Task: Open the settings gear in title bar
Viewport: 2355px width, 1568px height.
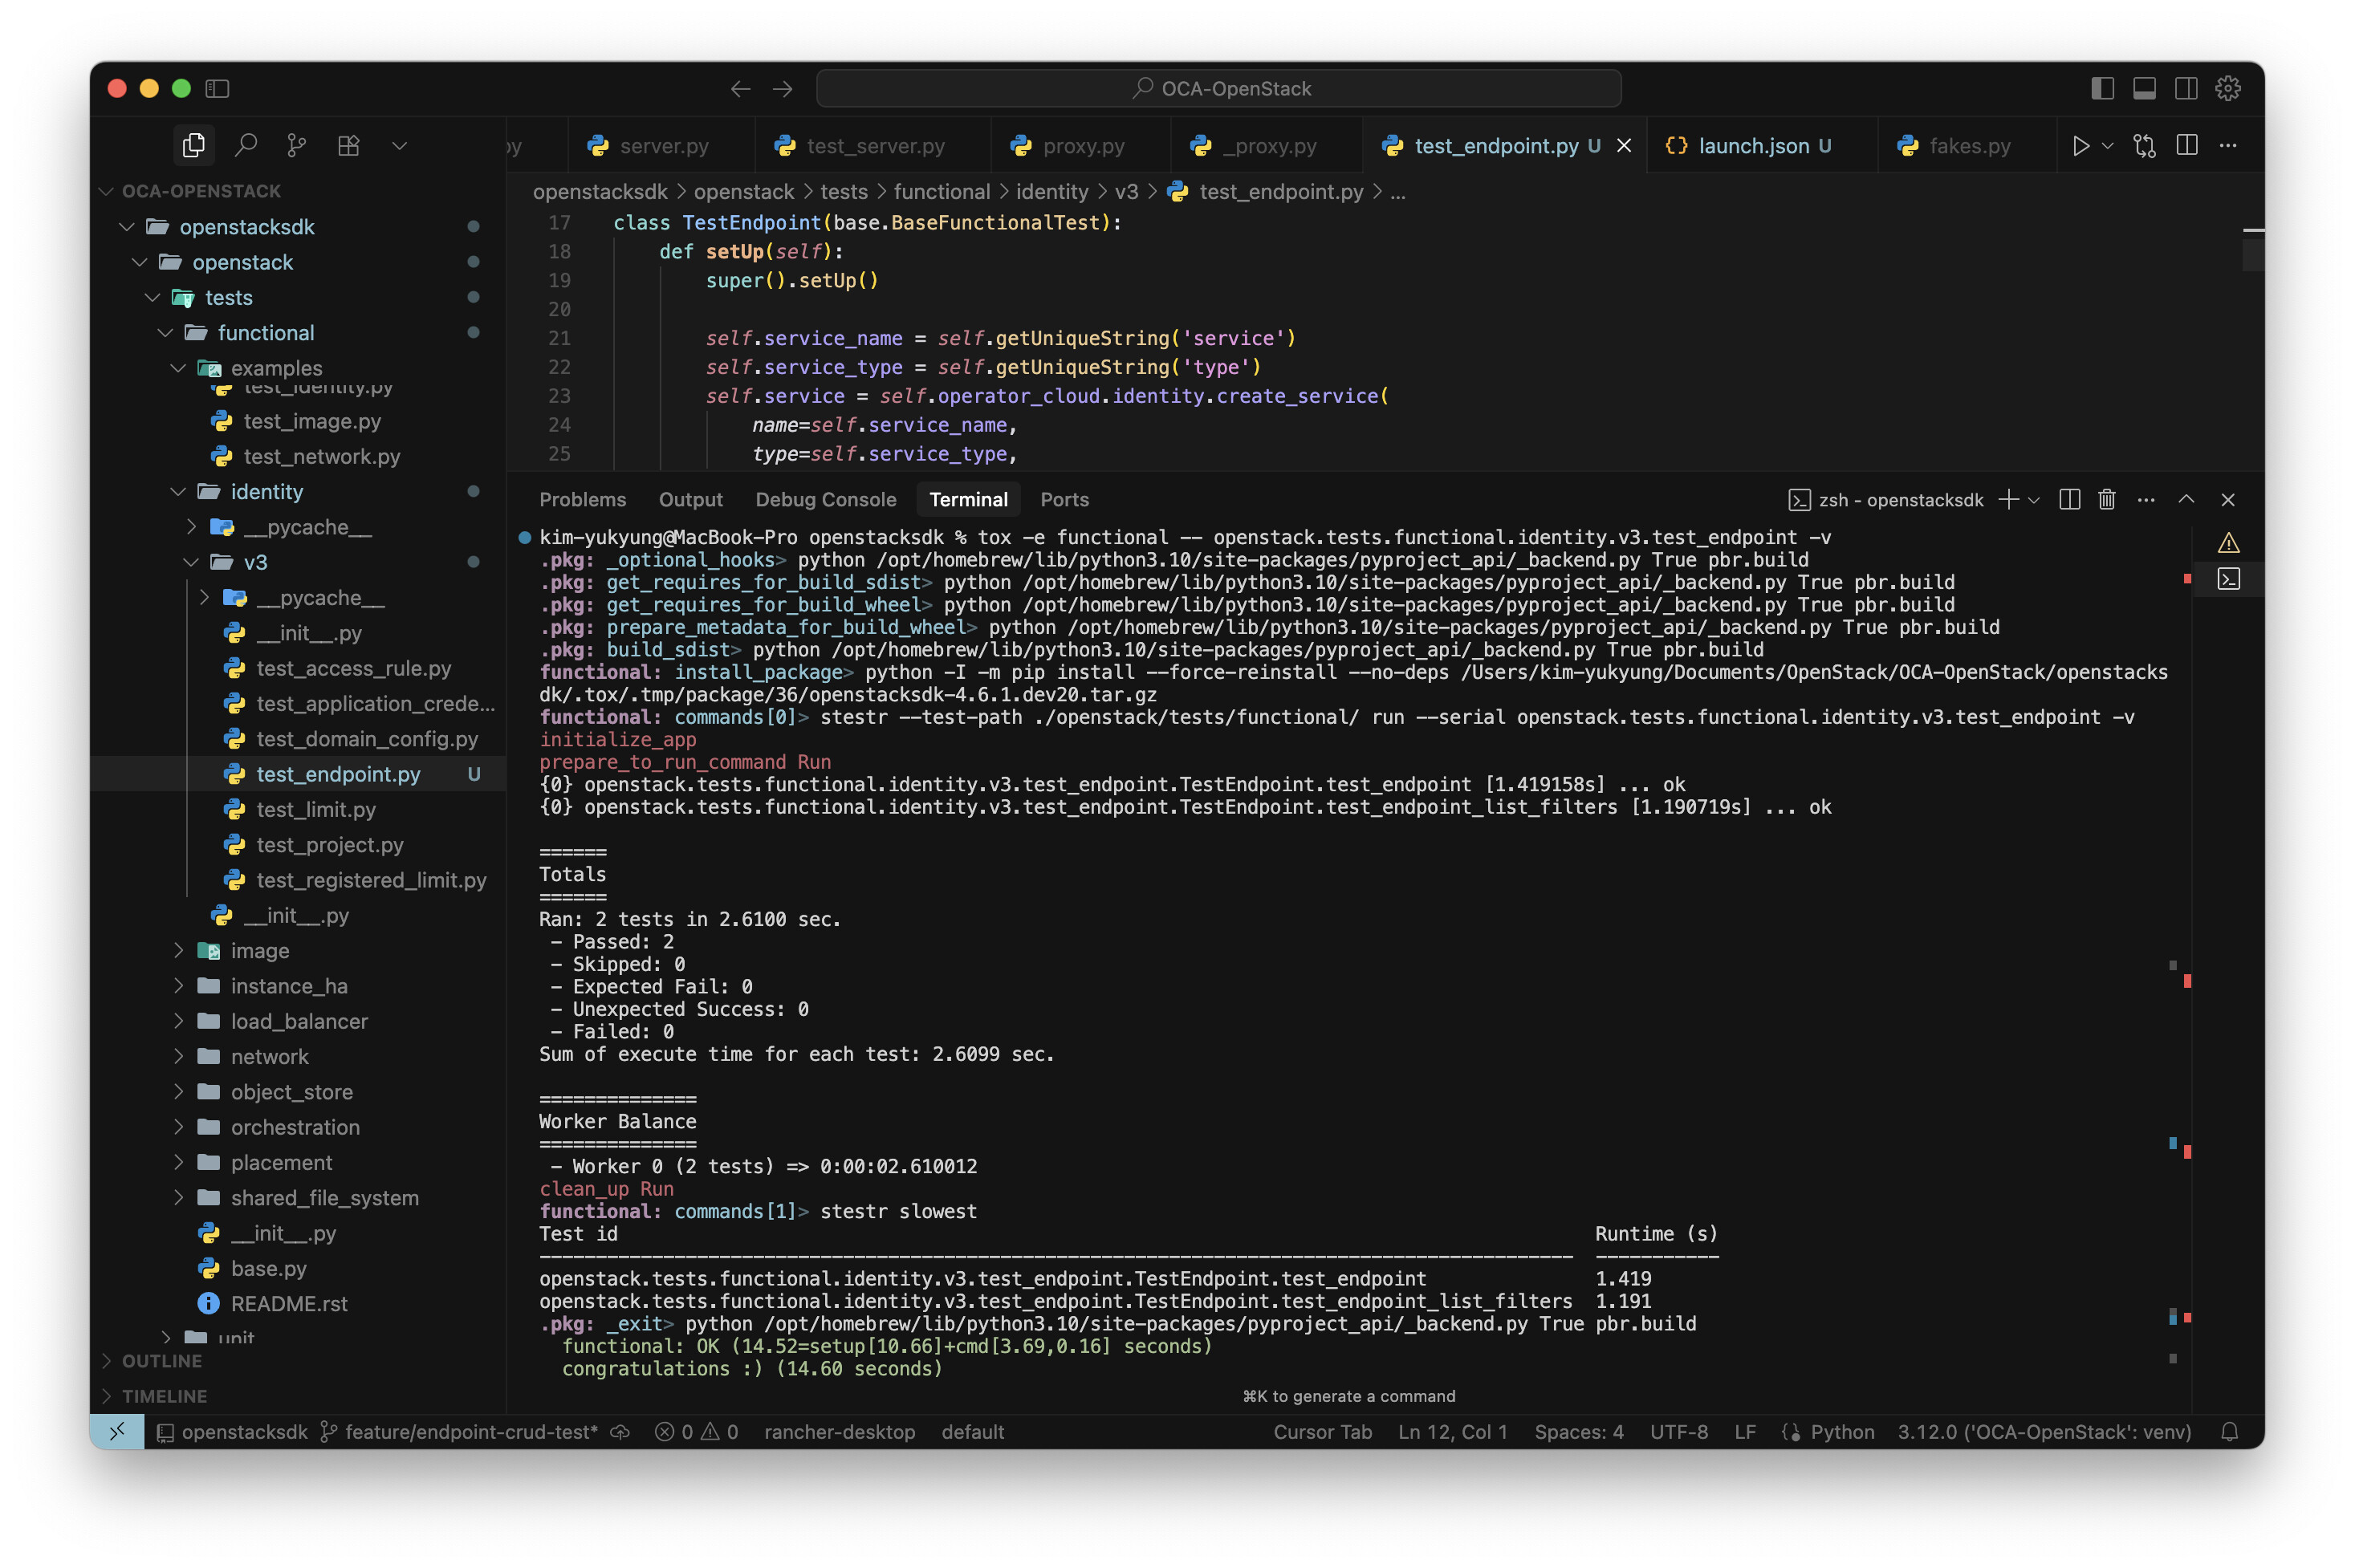Action: pos(2228,88)
